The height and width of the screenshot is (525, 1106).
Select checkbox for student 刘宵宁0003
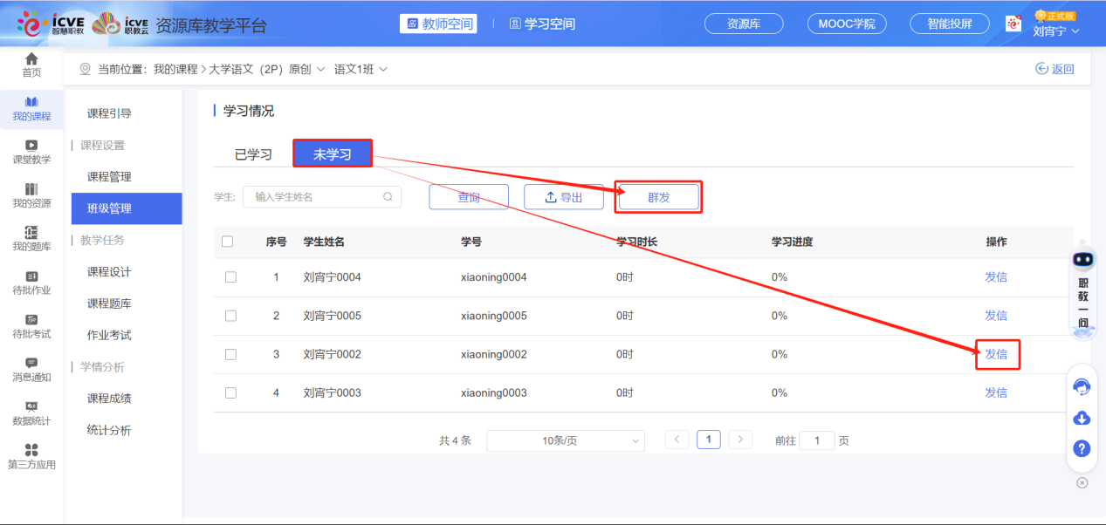click(230, 393)
